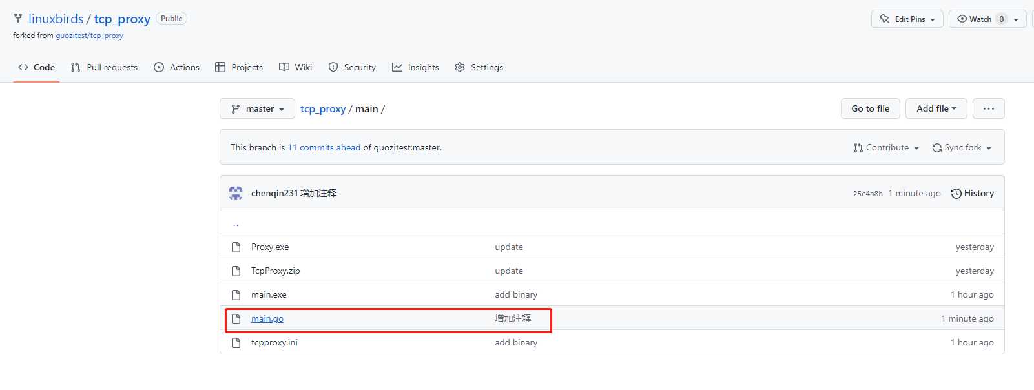Click the file icon beside main.exe
The image size is (1034, 390).
(236, 294)
